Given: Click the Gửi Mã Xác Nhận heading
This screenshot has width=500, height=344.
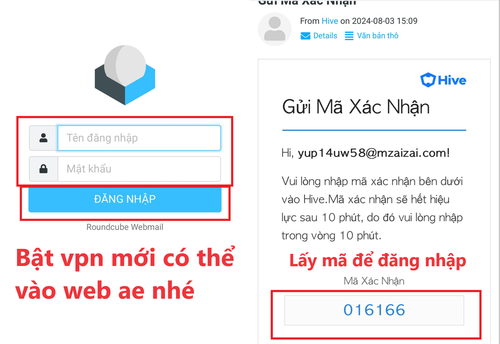Looking at the screenshot, I should pos(356,107).
